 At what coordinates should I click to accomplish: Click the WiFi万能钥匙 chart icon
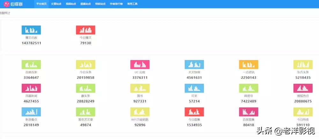(140, 112)
